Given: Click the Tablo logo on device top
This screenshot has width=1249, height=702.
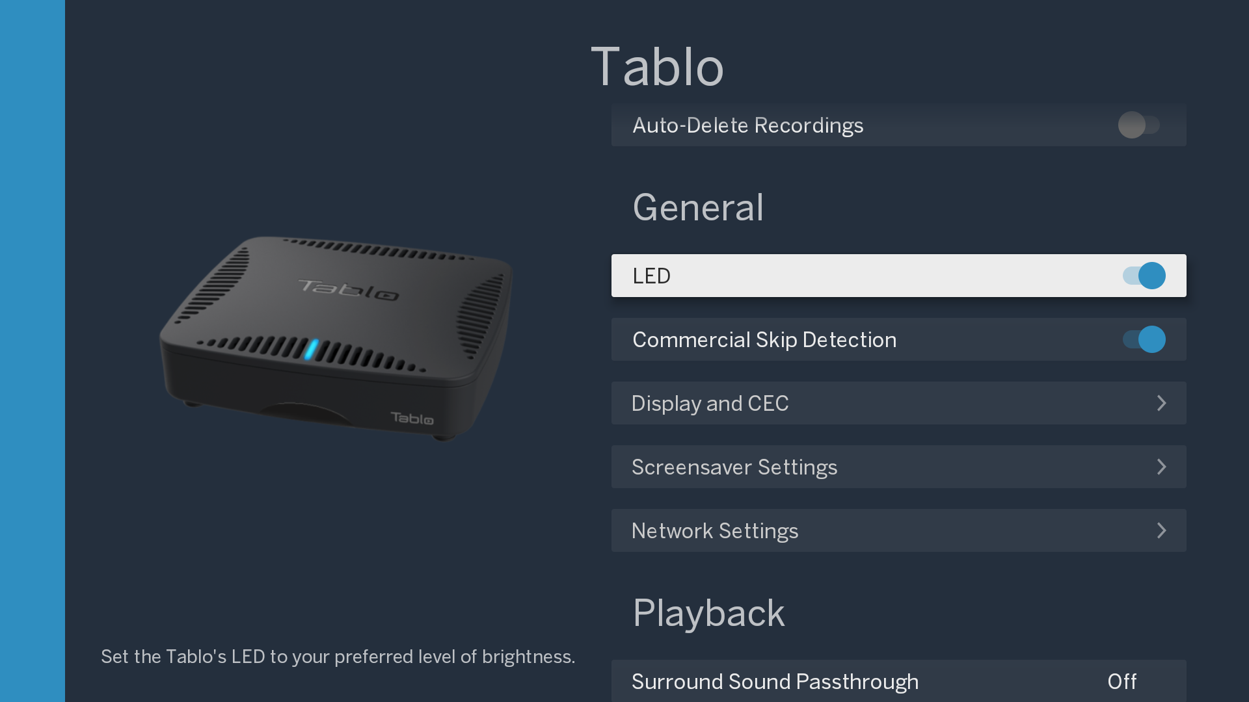Looking at the screenshot, I should [349, 290].
